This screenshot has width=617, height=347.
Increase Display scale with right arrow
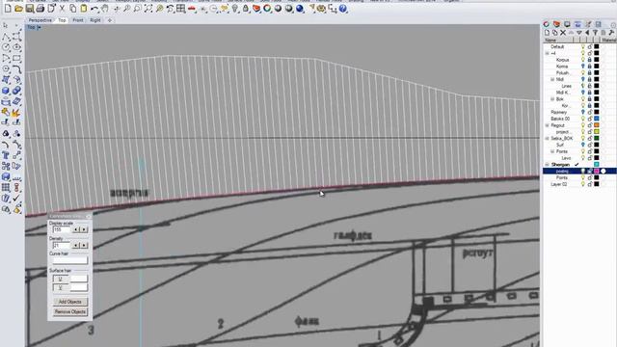84,229
